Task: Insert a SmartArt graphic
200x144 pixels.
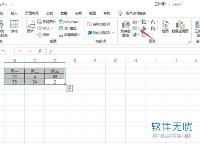Action: [69, 22]
